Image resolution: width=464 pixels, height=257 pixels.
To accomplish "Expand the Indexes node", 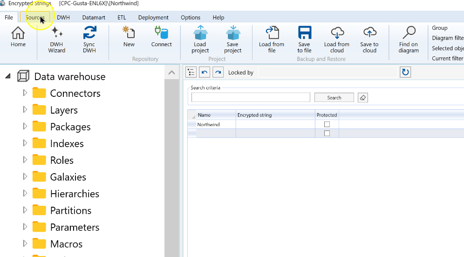I will [25, 143].
